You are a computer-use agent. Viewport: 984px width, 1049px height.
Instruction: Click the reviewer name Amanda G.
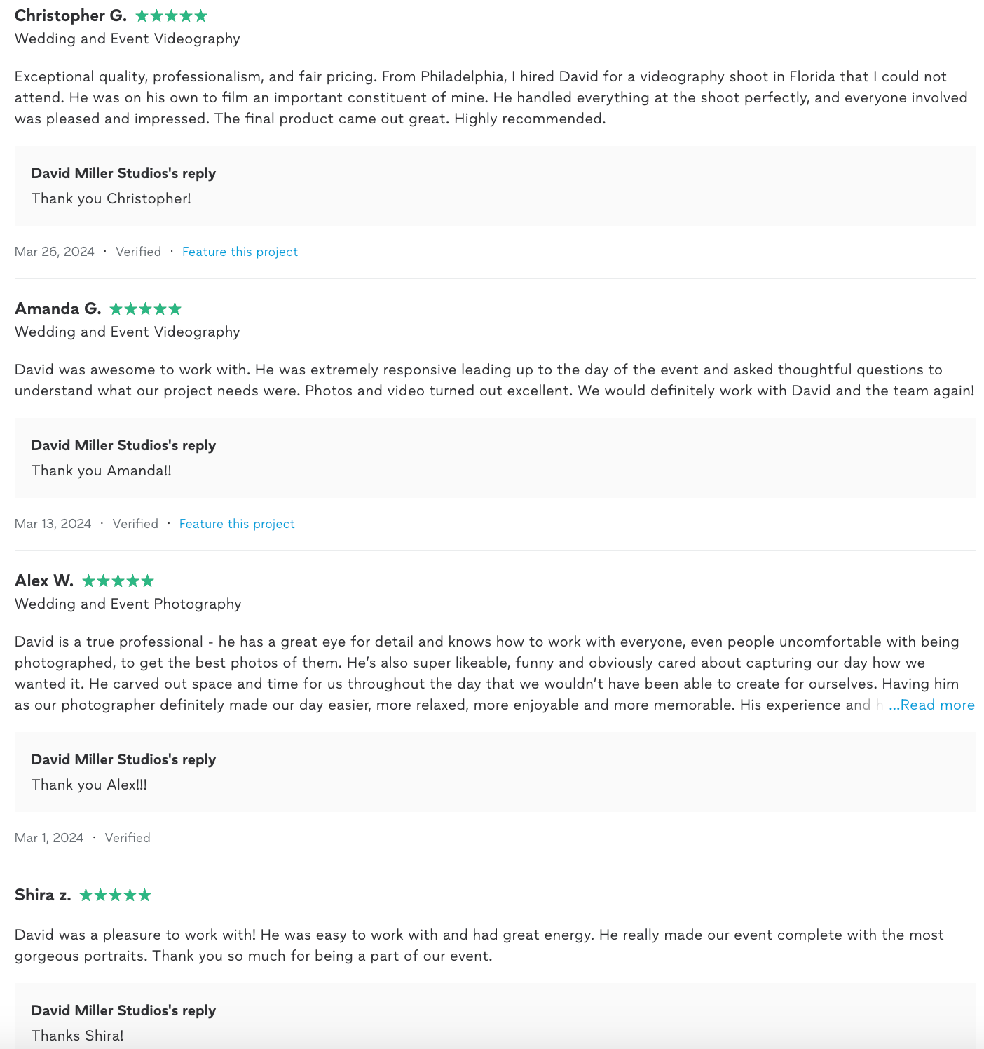click(x=58, y=309)
